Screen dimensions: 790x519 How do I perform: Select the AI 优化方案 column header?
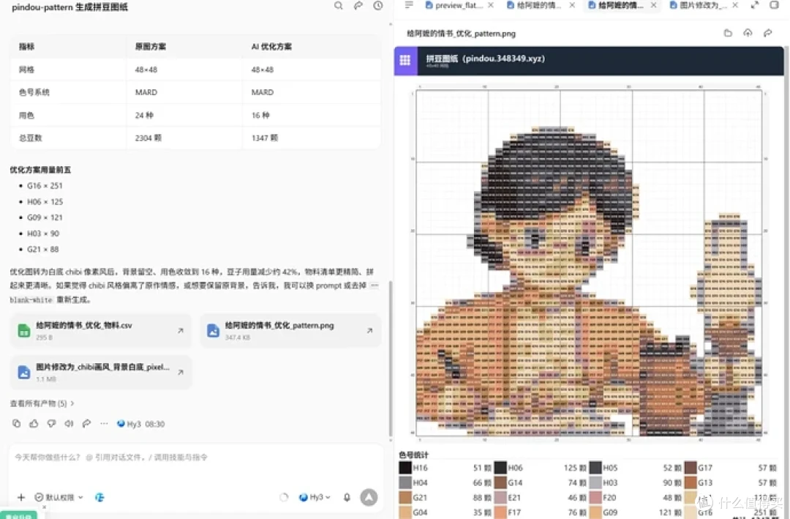271,46
